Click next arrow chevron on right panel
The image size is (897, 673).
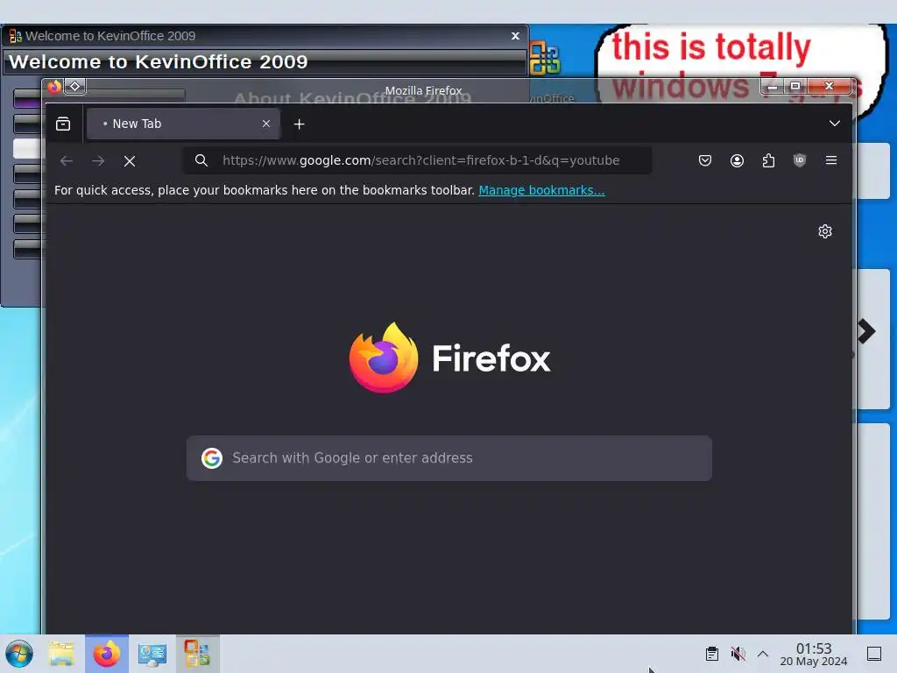[866, 330]
